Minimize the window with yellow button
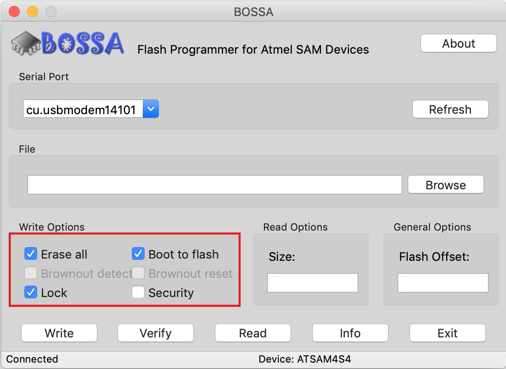 (x=33, y=11)
